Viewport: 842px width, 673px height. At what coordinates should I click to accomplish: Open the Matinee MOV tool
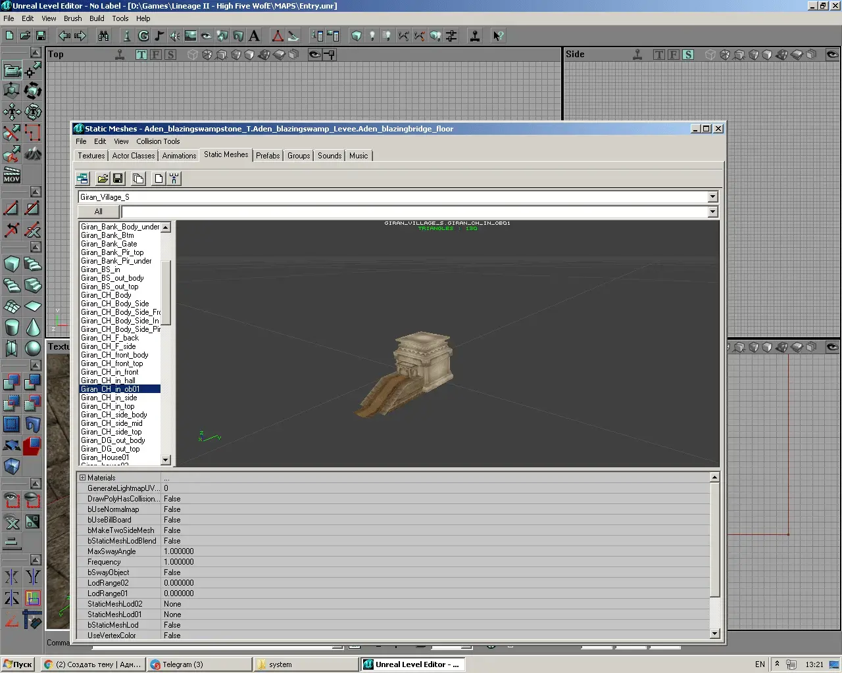coord(12,175)
